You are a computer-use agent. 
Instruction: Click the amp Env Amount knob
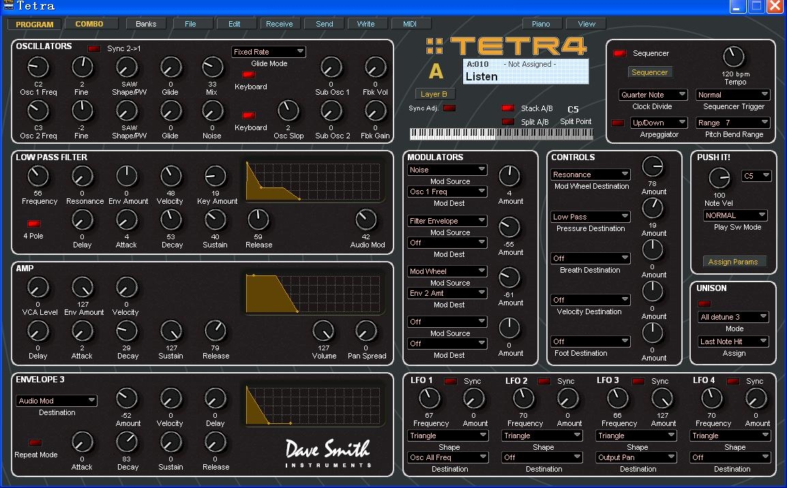[83, 288]
